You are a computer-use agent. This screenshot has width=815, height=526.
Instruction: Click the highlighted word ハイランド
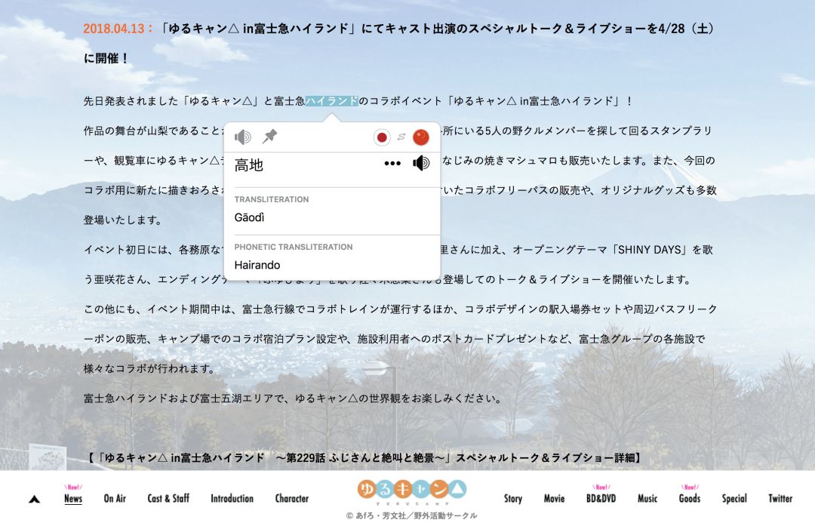(x=331, y=101)
